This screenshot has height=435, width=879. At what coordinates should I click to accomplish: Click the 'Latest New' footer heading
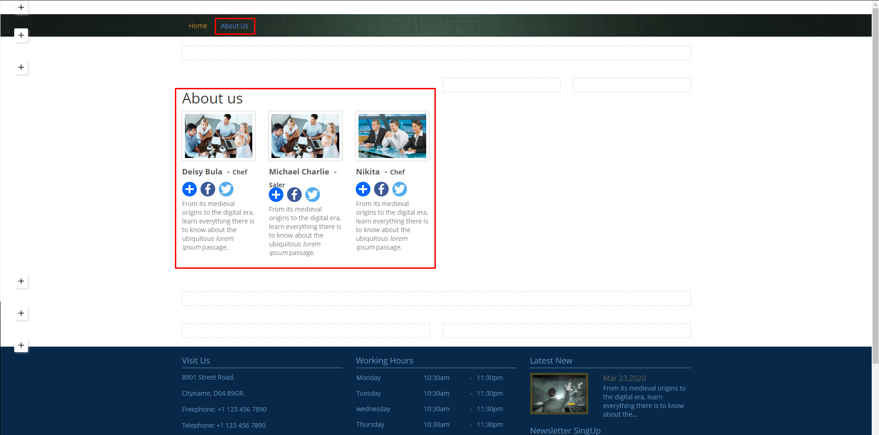coord(551,361)
